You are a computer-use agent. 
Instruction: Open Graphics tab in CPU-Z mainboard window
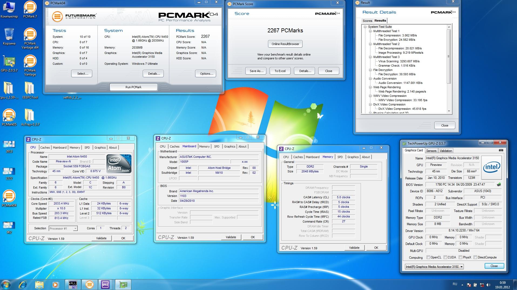coord(230,146)
